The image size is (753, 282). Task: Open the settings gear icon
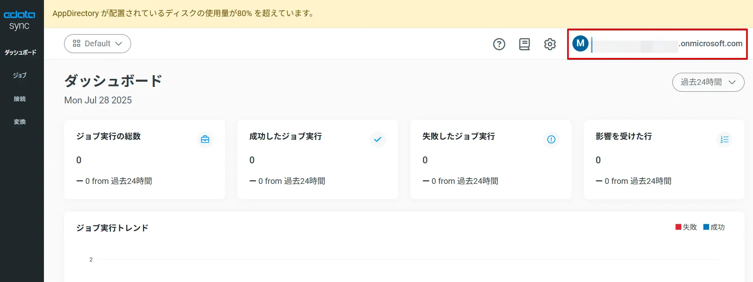pos(550,44)
